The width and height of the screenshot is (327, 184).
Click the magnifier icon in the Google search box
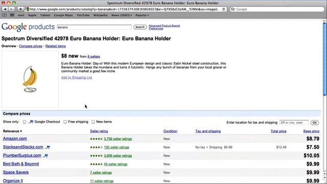233,9
